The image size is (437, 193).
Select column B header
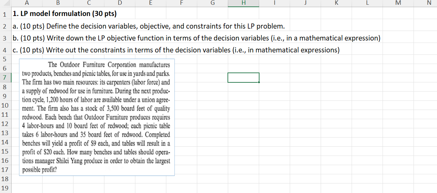tap(57, 3)
